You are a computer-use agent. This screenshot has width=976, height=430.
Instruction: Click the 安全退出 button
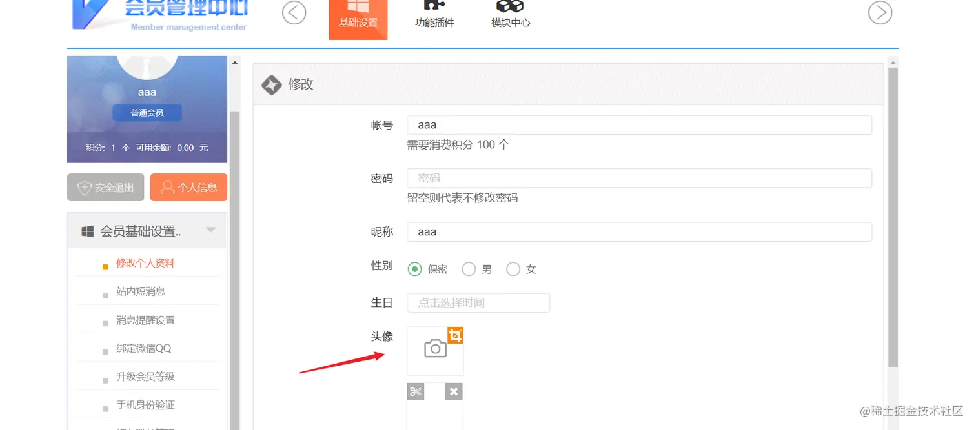click(x=106, y=188)
